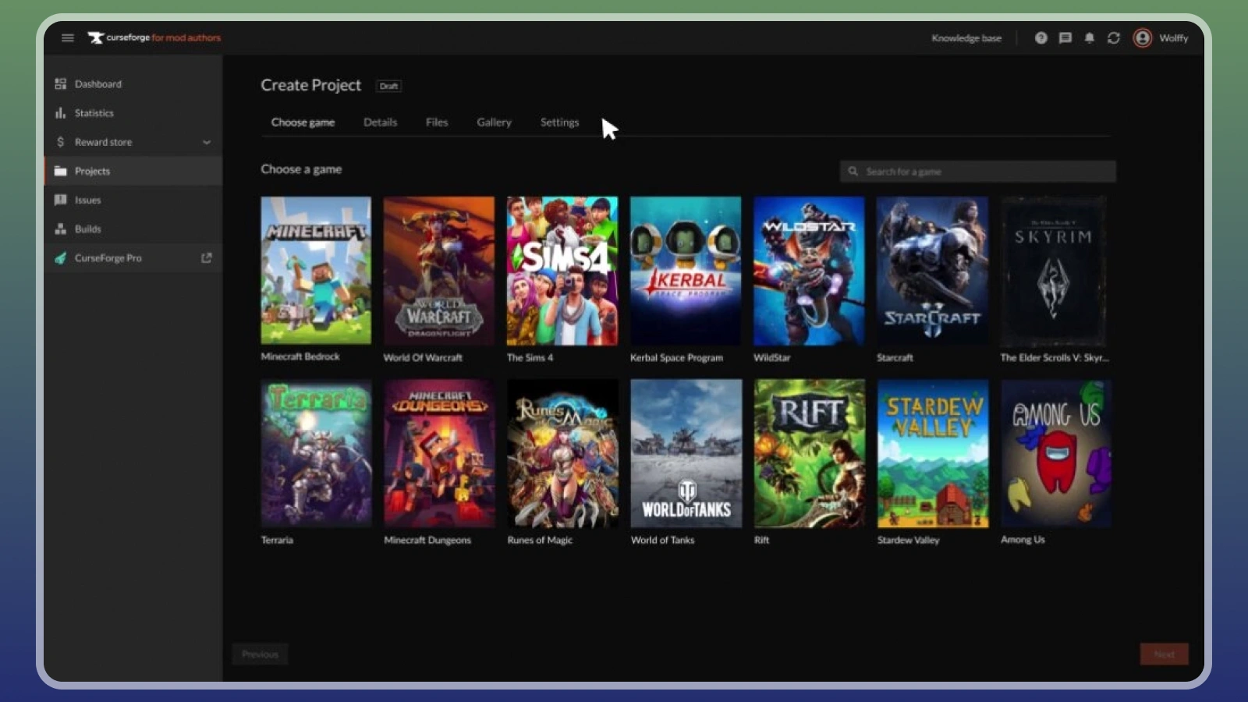
Task: Click the Issues book icon
Action: pos(60,200)
